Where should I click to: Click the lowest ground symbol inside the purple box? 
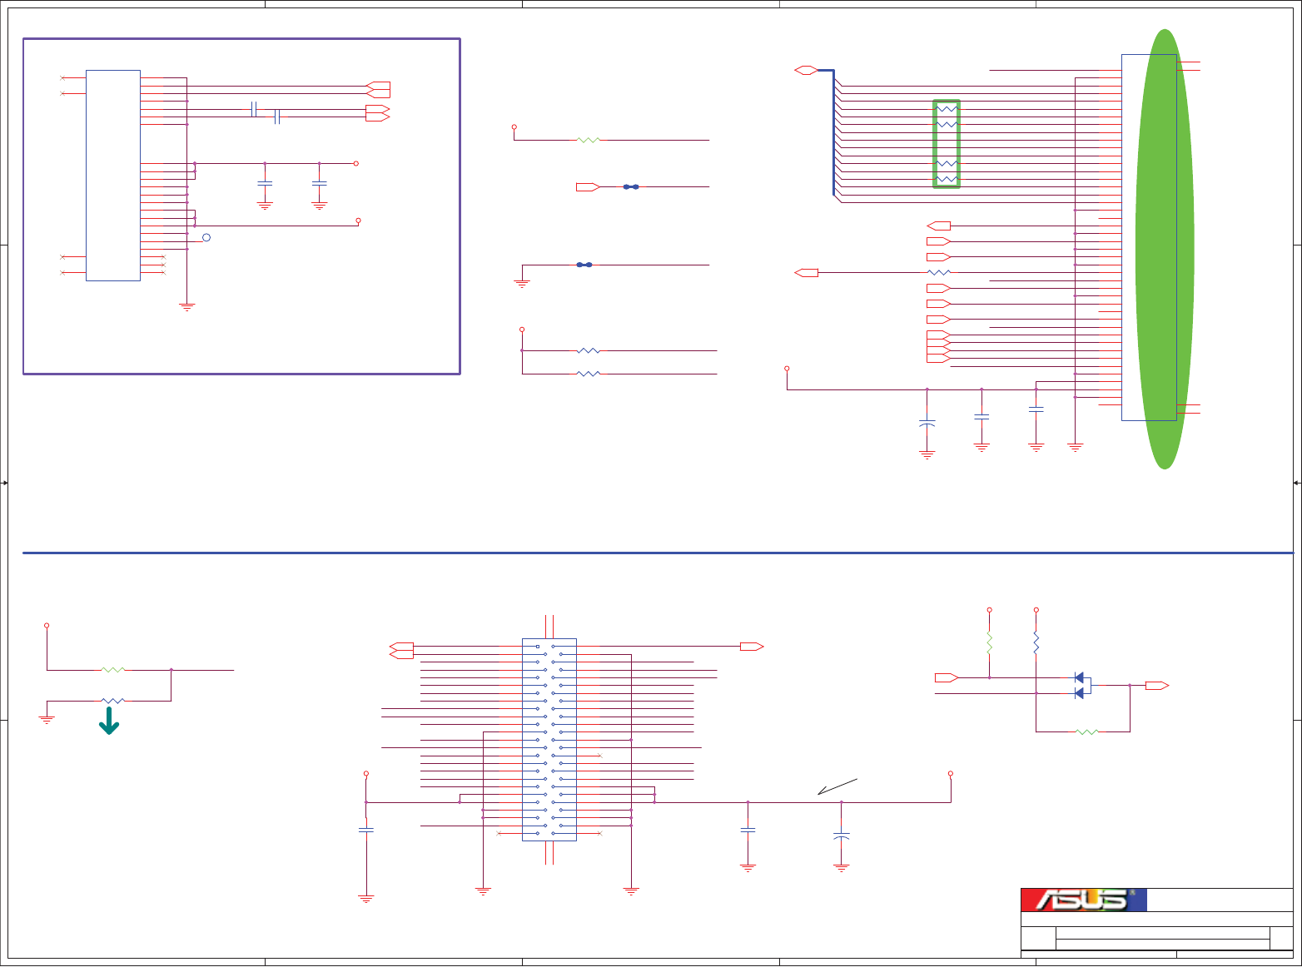(x=187, y=307)
